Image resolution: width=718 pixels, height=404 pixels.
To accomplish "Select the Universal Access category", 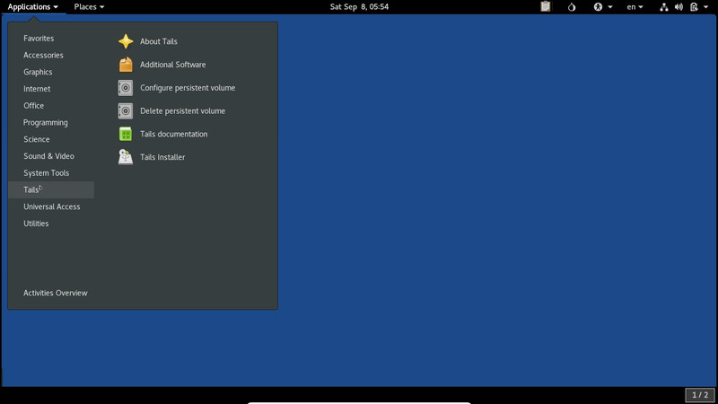I will click(x=51, y=206).
